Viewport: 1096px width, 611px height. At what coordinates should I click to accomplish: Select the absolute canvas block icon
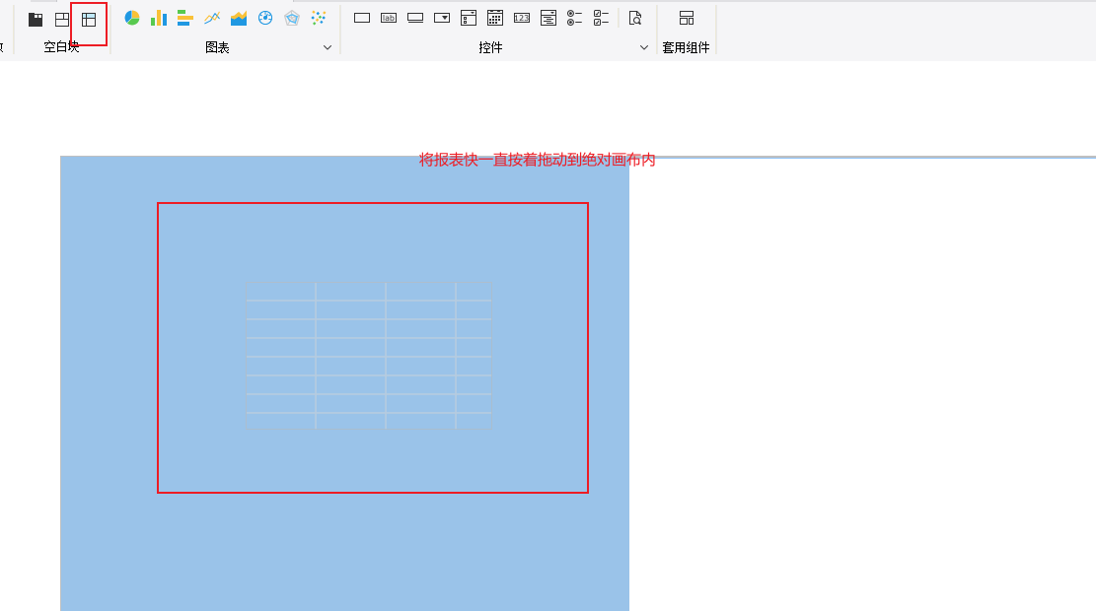[62, 19]
